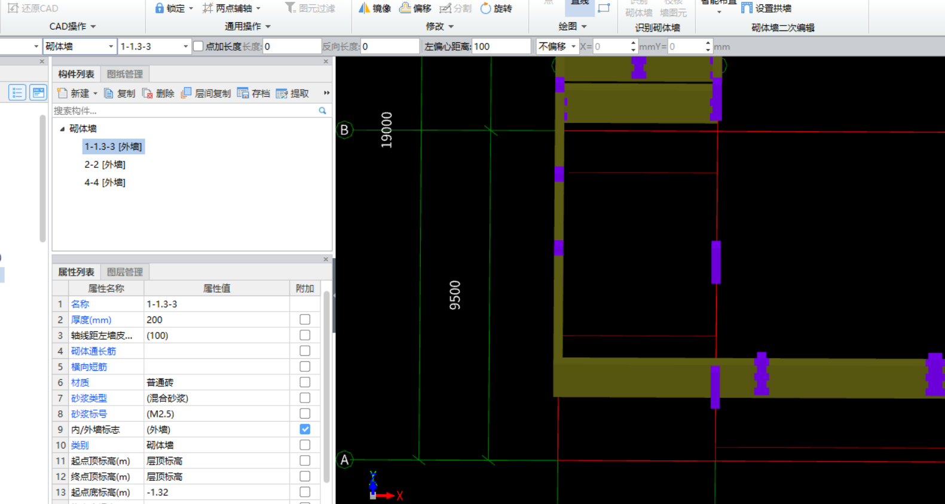The width and height of the screenshot is (945, 504).
Task: Click the panel view icon beside list view
Action: (38, 93)
